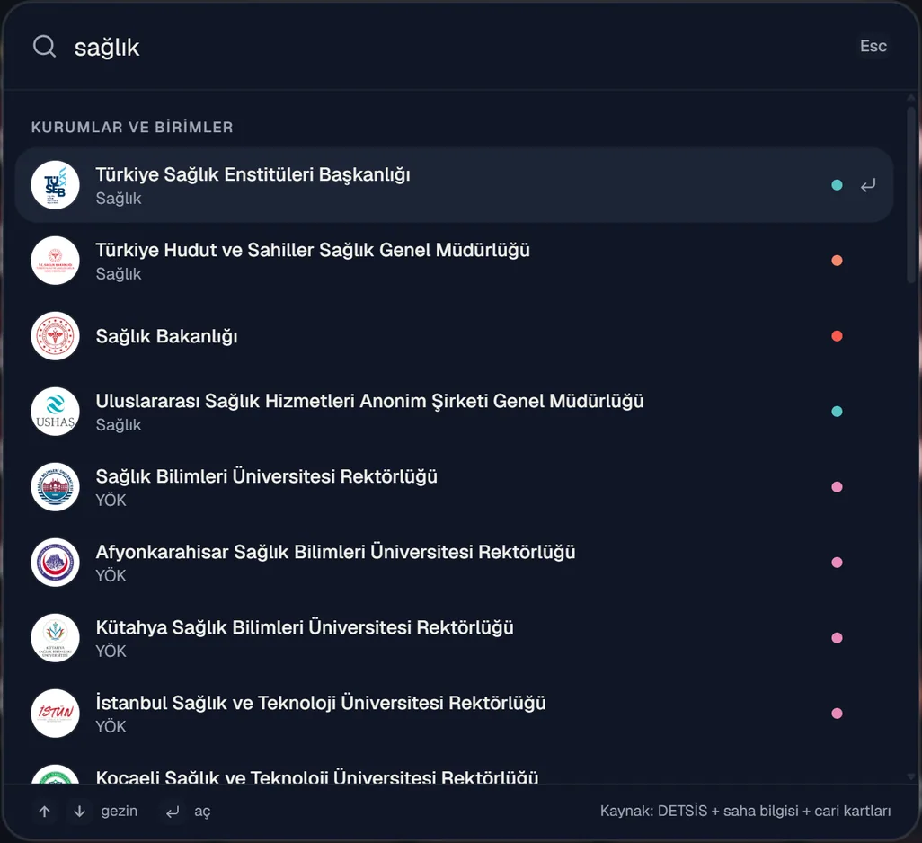Image resolution: width=922 pixels, height=843 pixels.
Task: Click the Sağlık Bakanlığı emblem icon
Action: 56,336
